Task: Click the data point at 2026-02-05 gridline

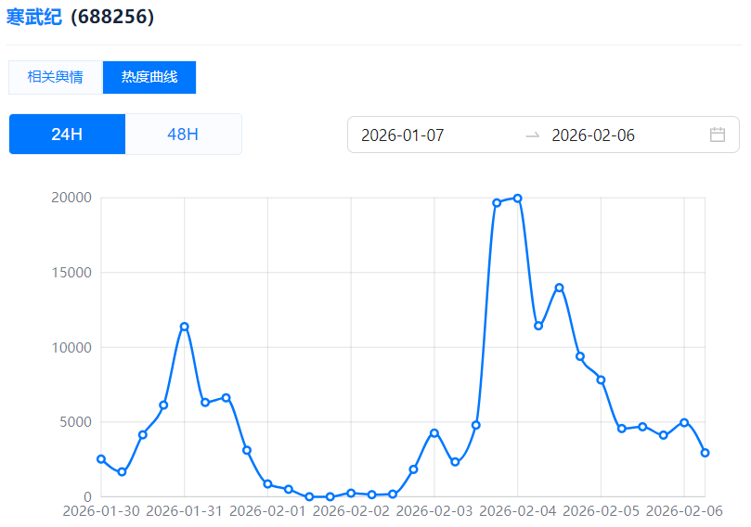Action: tap(601, 379)
